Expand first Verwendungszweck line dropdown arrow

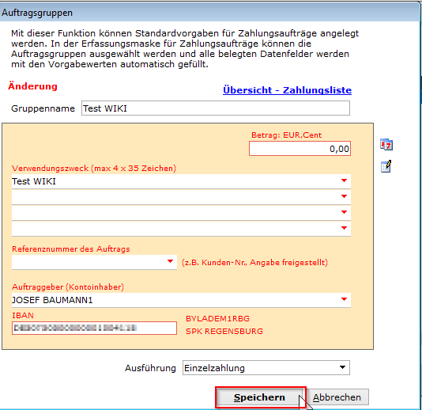click(344, 180)
